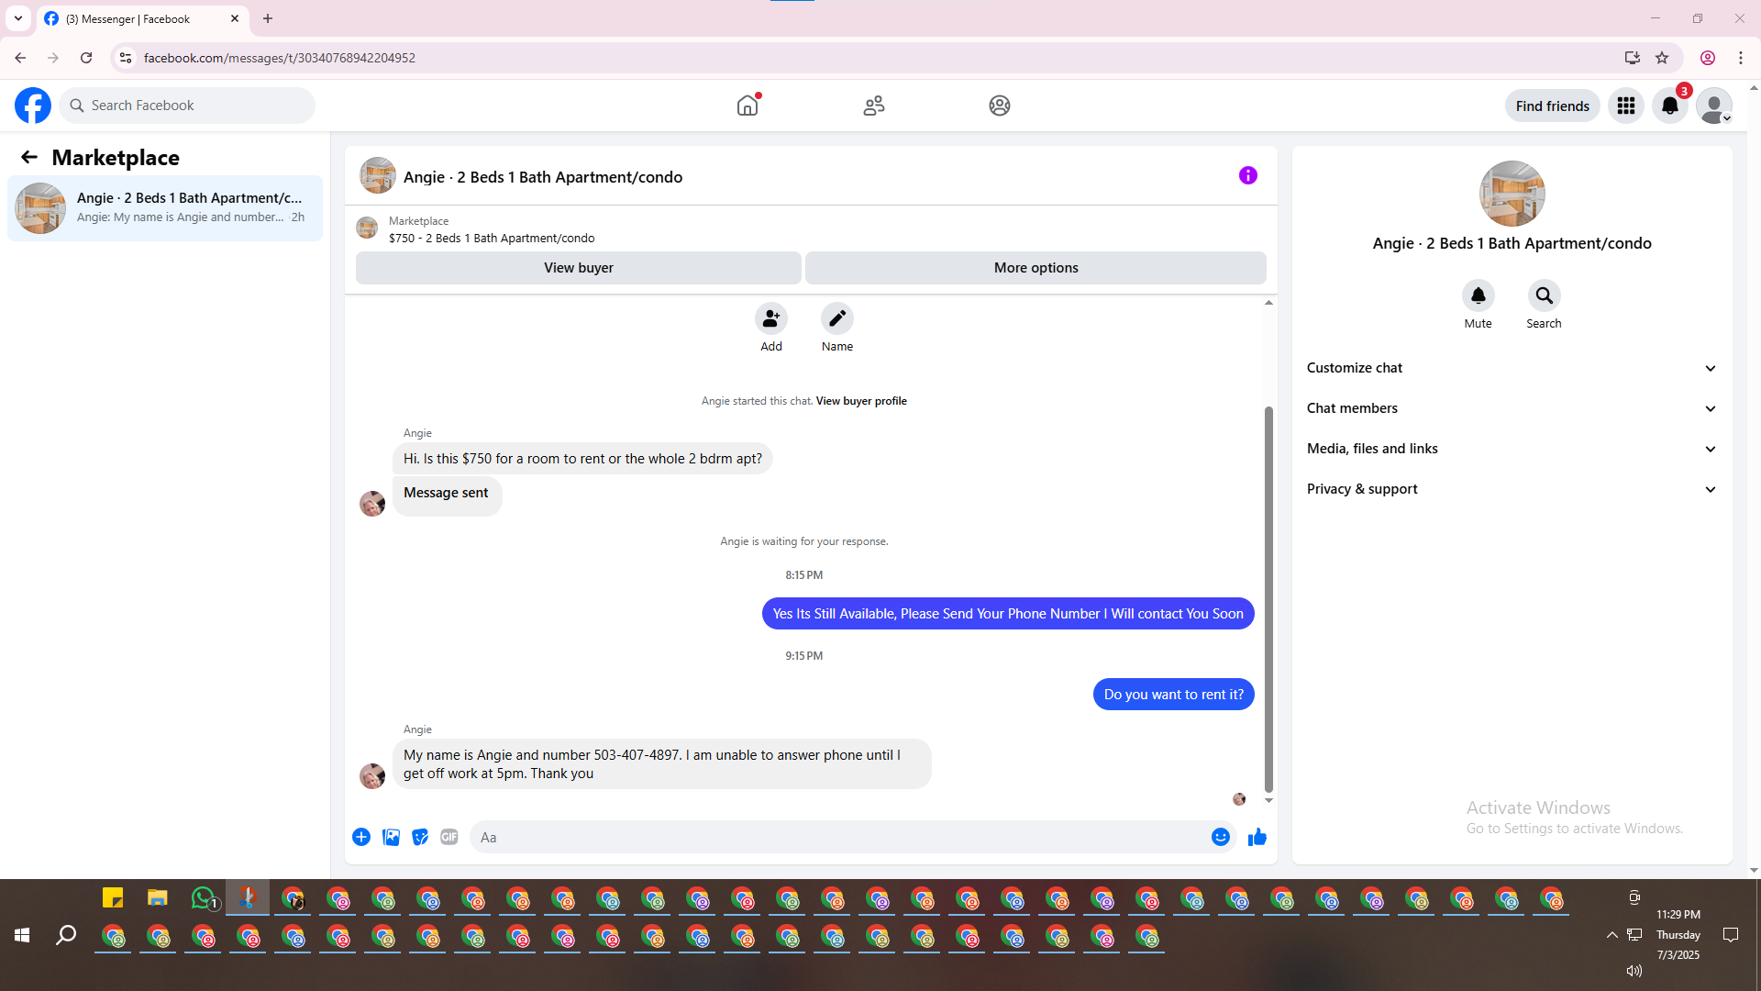Click Search in conversation icon
The width and height of the screenshot is (1761, 991).
click(x=1544, y=296)
